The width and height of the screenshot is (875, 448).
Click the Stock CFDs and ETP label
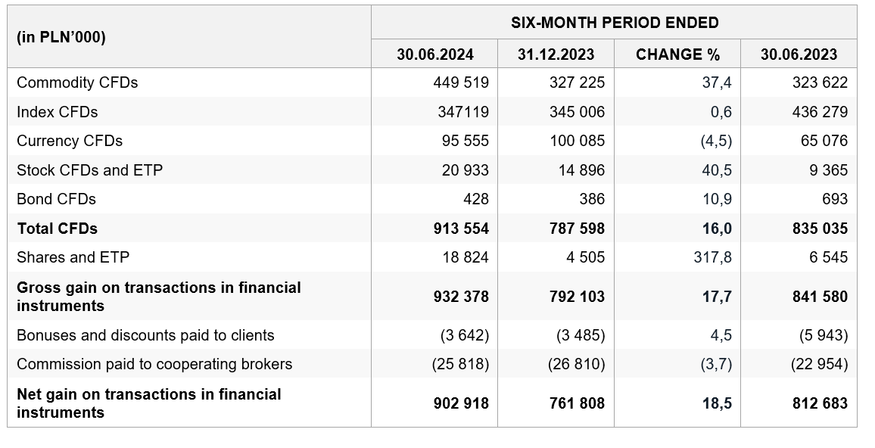pyautogui.click(x=89, y=170)
